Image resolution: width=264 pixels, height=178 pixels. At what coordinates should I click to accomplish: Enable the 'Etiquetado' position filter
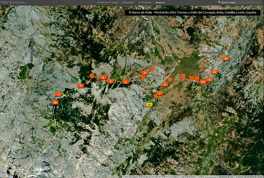[128, 2]
